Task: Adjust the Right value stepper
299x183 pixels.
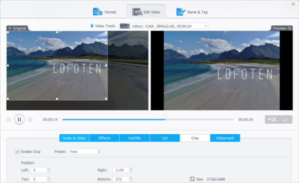Action: tap(131, 170)
